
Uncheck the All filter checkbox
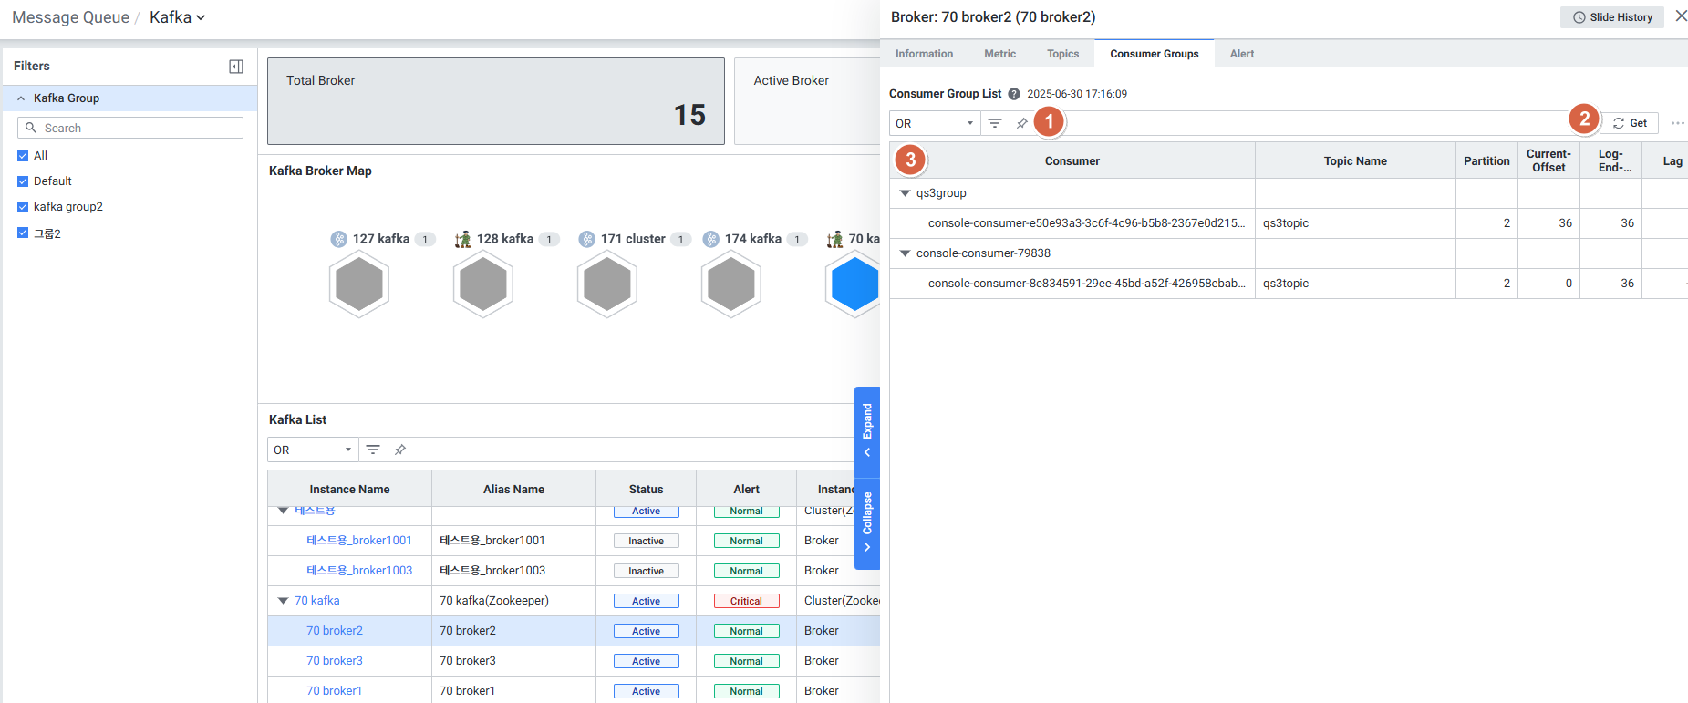pos(23,156)
